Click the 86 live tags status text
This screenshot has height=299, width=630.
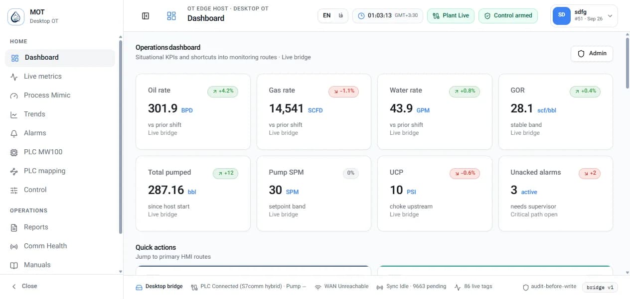point(478,287)
